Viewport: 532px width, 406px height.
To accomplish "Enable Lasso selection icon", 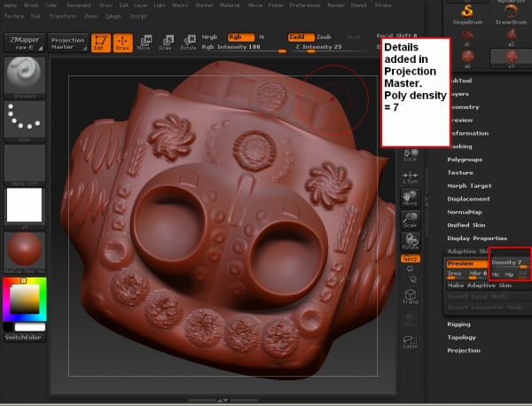I will pyautogui.click(x=411, y=342).
